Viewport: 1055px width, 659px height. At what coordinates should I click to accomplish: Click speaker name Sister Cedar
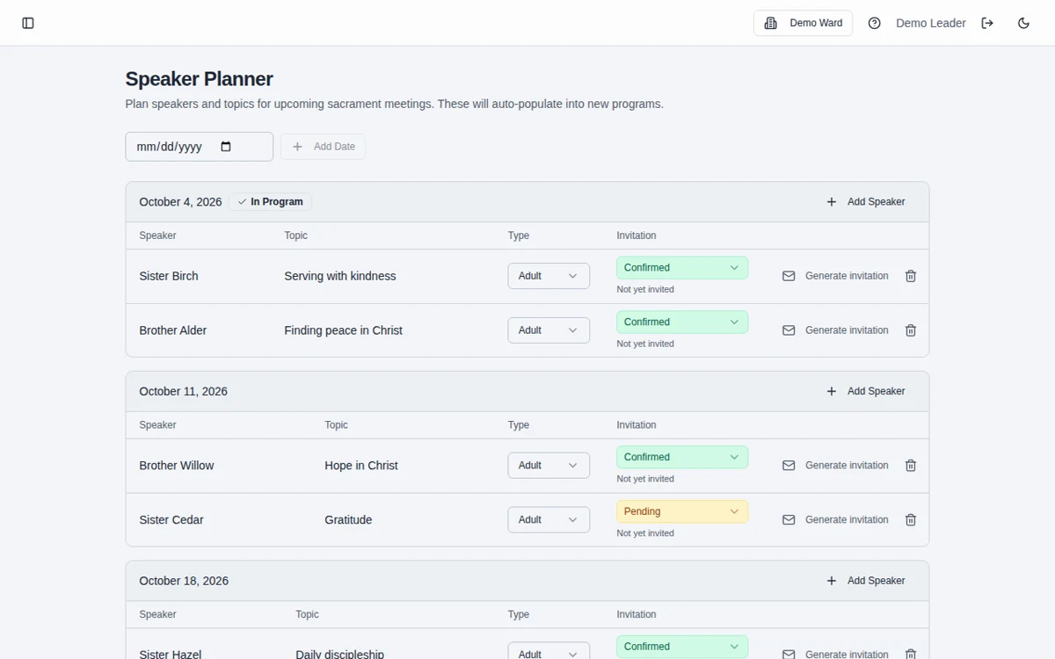pos(171,520)
